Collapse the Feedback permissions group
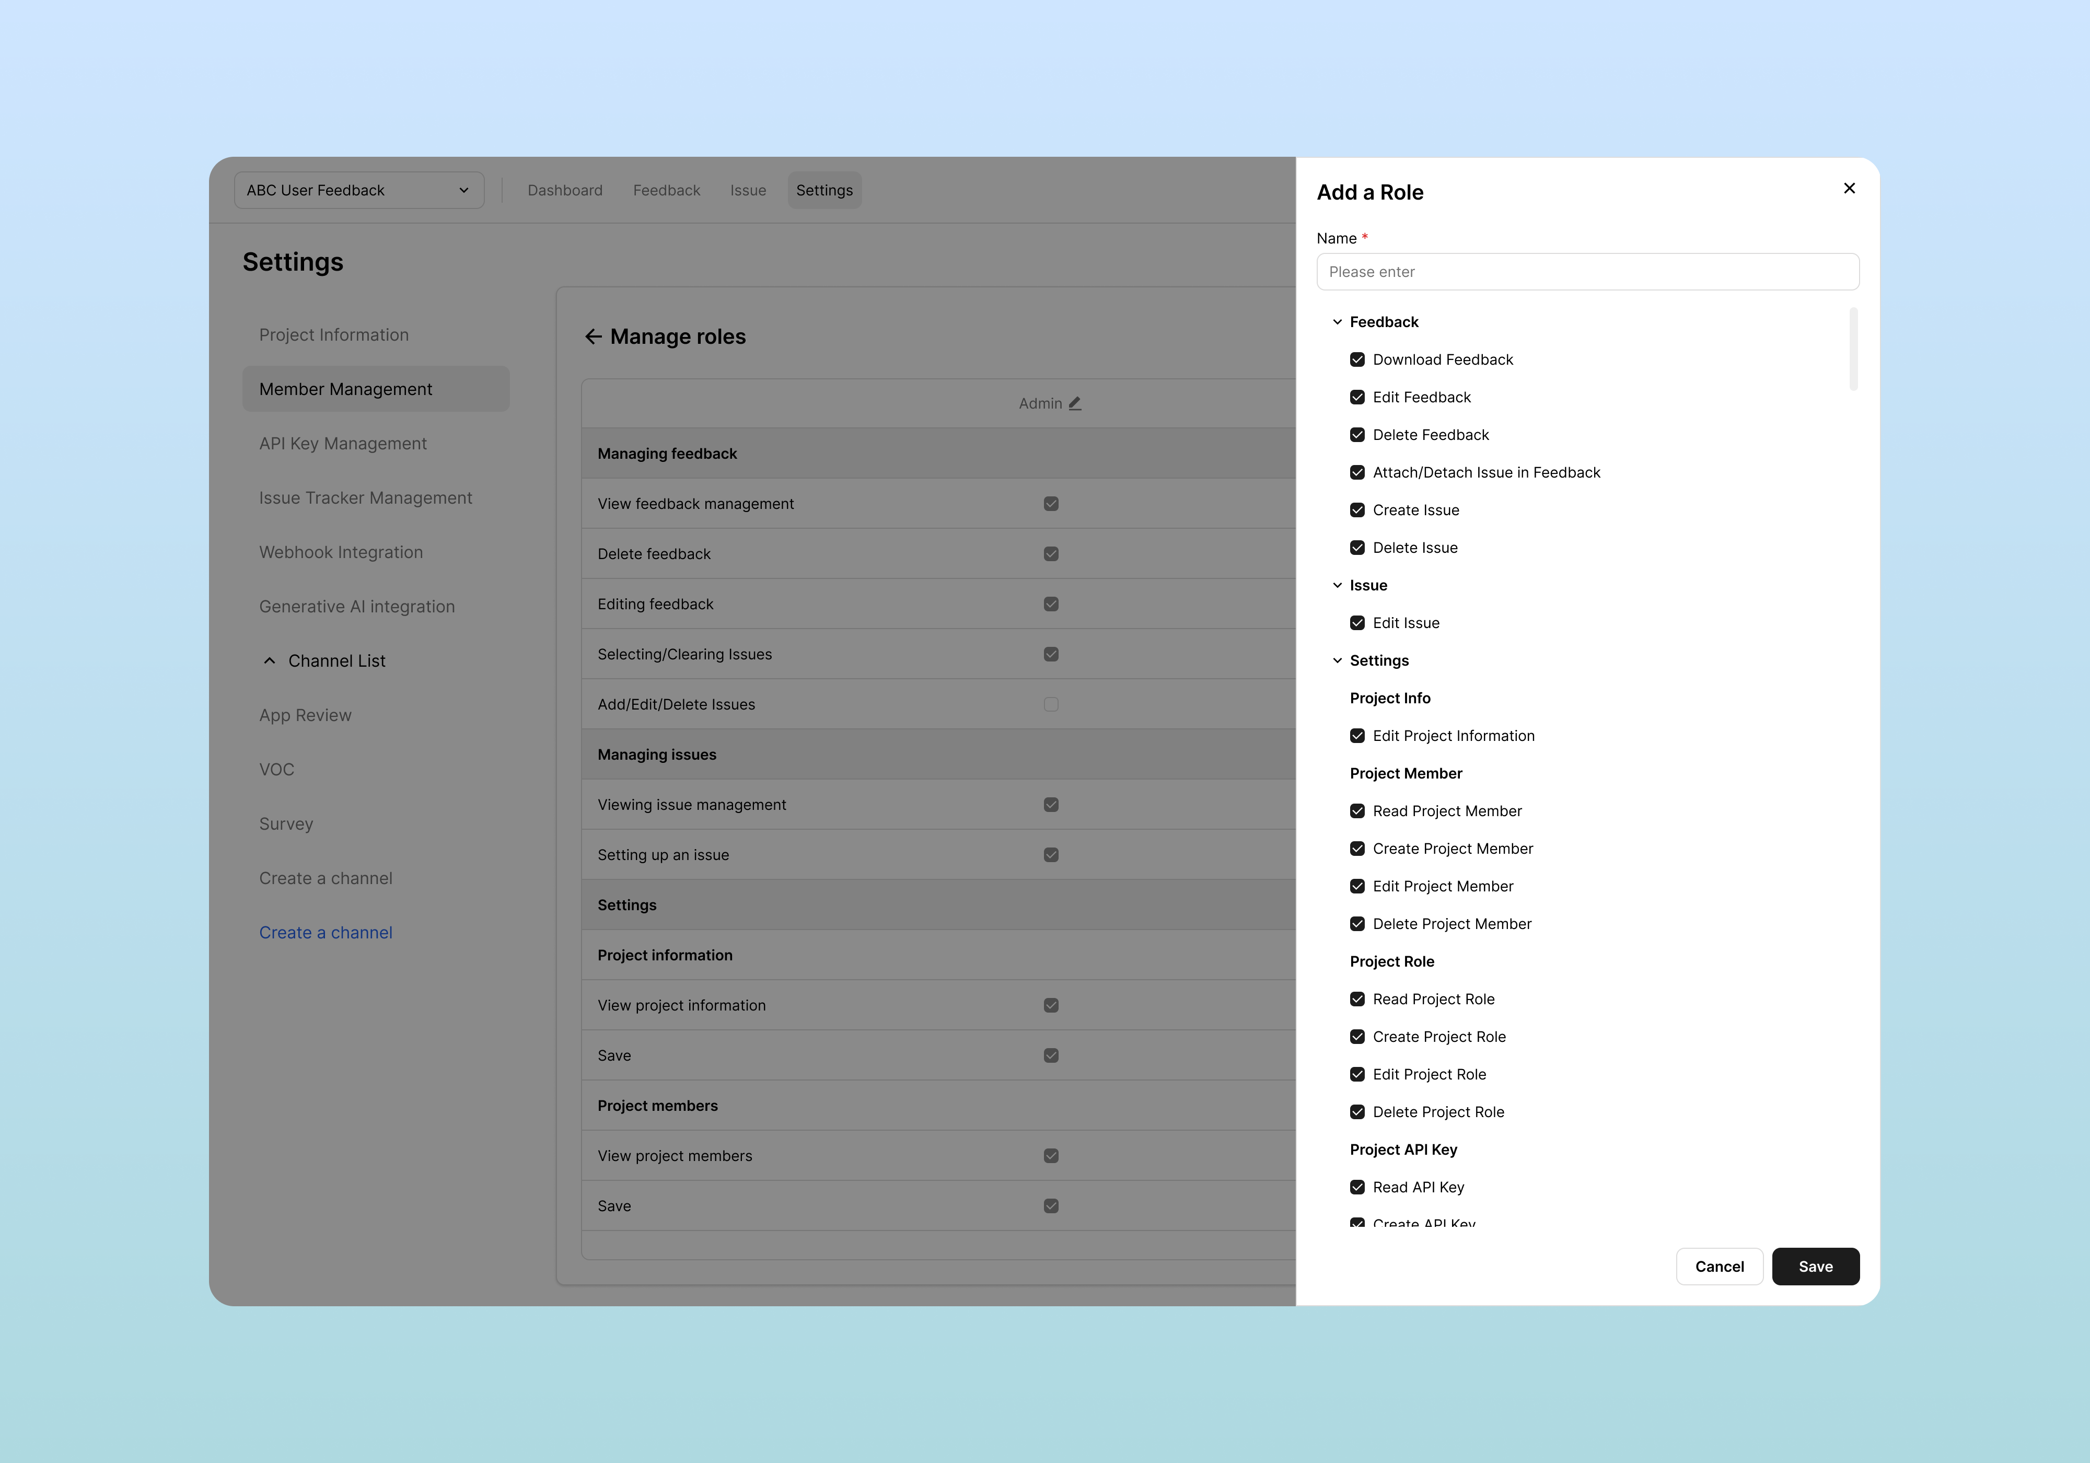Image resolution: width=2090 pixels, height=1463 pixels. 1337,322
